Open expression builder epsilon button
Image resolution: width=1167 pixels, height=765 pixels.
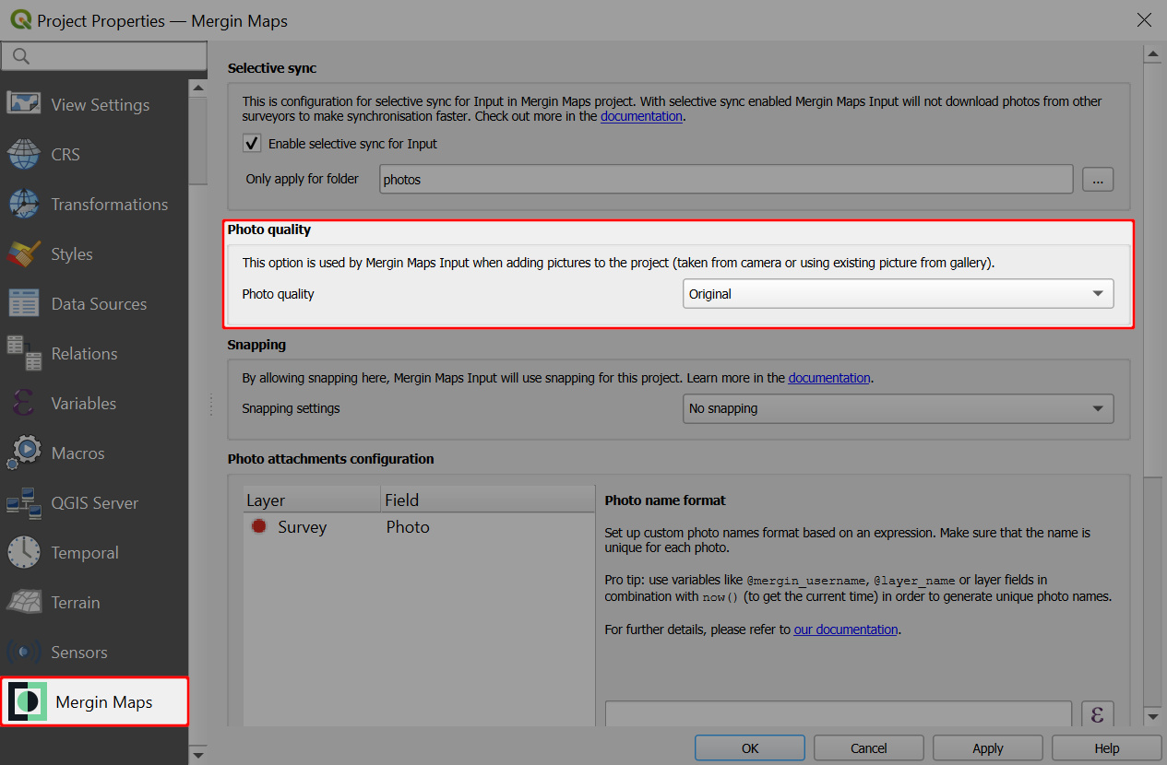(x=1097, y=714)
